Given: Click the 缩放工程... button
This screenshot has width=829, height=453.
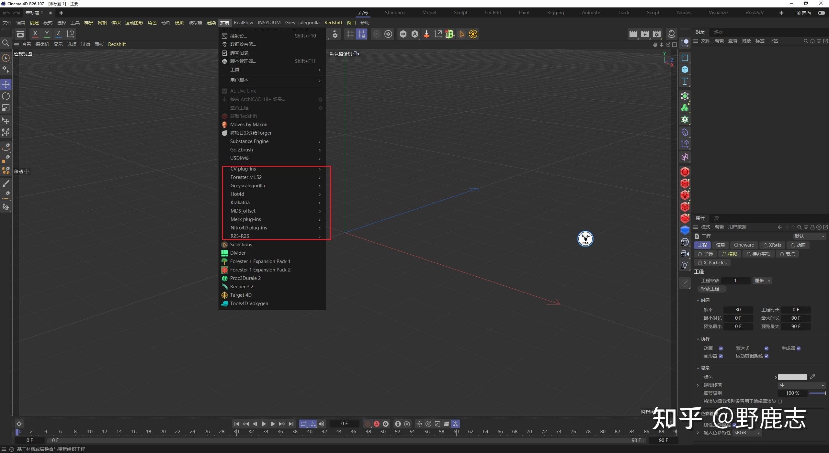Looking at the screenshot, I should (711, 288).
